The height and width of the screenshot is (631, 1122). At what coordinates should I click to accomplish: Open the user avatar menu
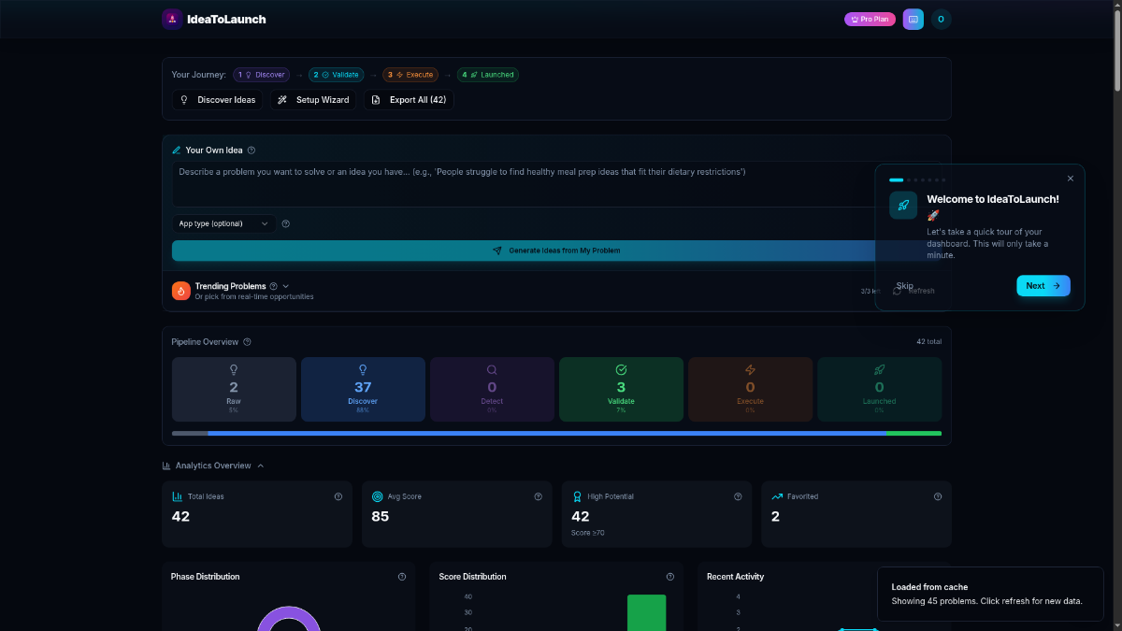(941, 19)
